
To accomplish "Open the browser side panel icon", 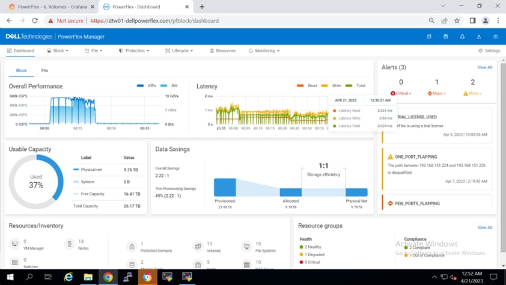I will [472, 20].
